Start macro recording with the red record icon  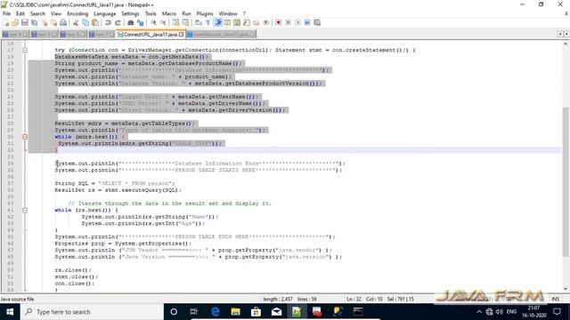click(279, 22)
